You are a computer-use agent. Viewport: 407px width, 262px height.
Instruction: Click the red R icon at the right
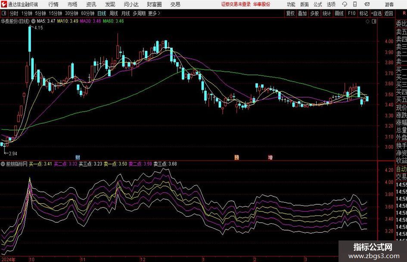pos(404,13)
